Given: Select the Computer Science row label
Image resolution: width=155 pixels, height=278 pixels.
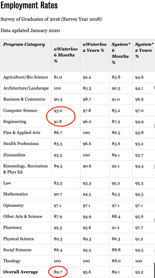Looking at the screenshot, I should 20,111.
